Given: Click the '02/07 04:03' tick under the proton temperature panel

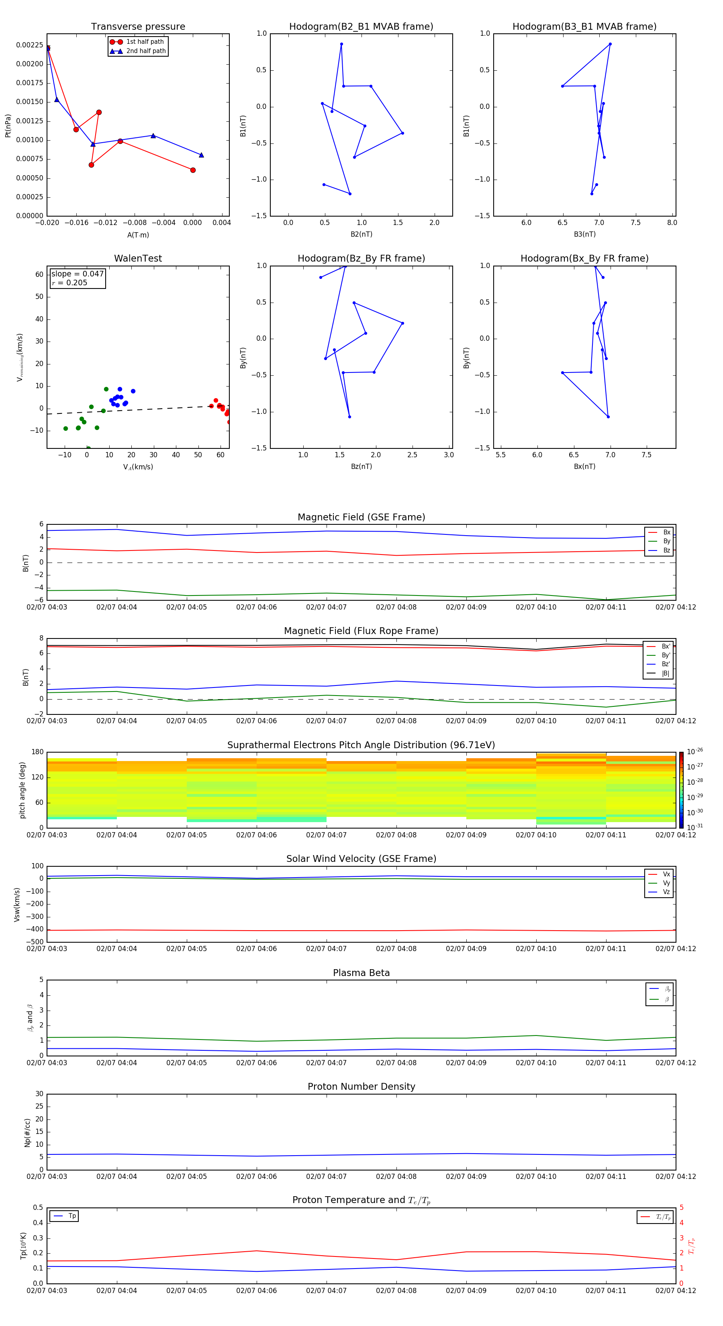Looking at the screenshot, I should (x=47, y=1291).
